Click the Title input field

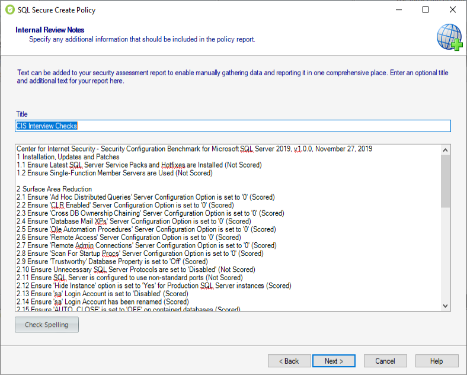[233, 126]
